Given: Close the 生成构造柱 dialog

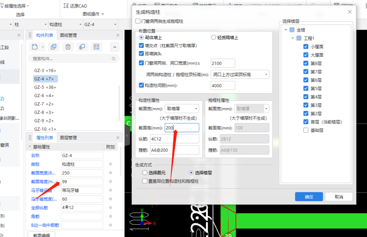Looking at the screenshot, I should pos(350,12).
